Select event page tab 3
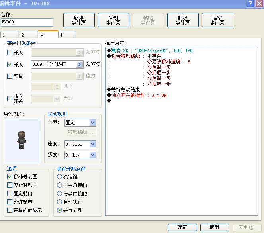 point(48,34)
